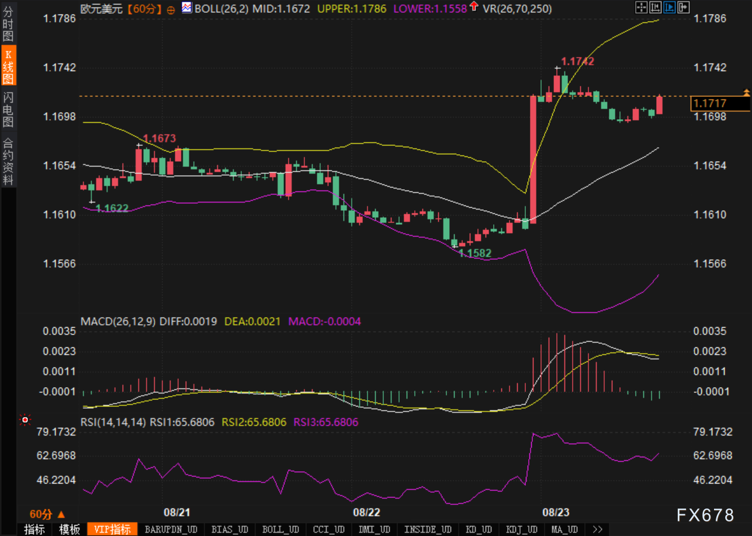Click the four-arrow move icon at top right

641,8
